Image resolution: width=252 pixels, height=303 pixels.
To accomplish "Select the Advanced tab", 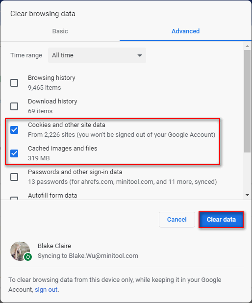I will (185, 31).
